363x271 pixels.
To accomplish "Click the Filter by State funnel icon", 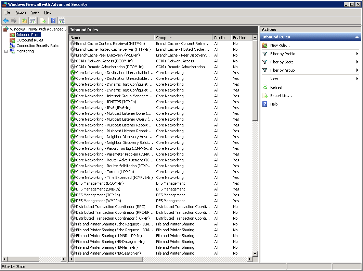I will [x=265, y=62].
